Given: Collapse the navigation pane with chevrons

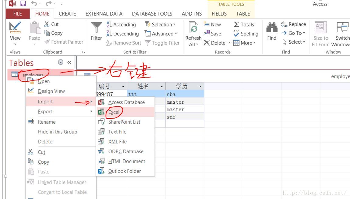Looking at the screenshot, I should 69,62.
